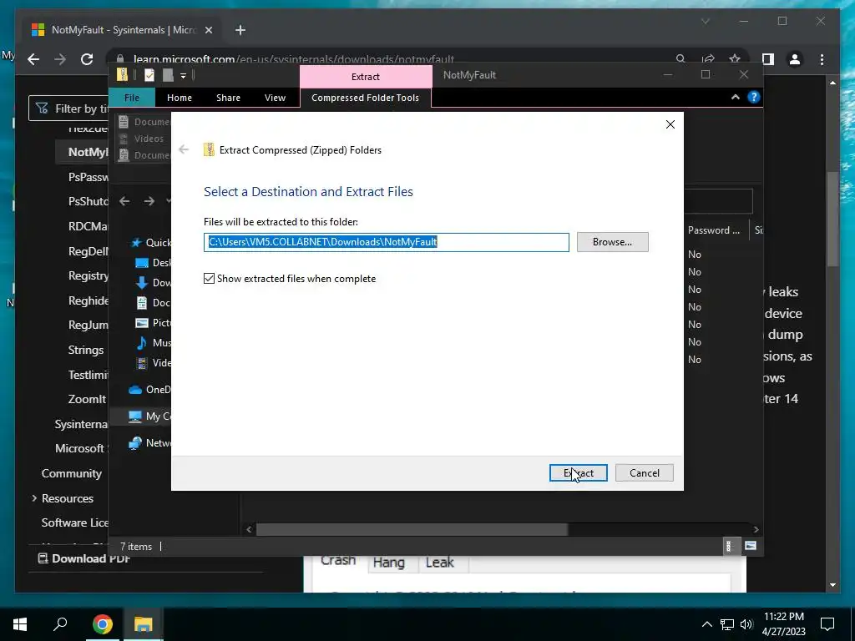The height and width of the screenshot is (641, 855).
Task: Click the destination folder path field
Action: point(386,242)
